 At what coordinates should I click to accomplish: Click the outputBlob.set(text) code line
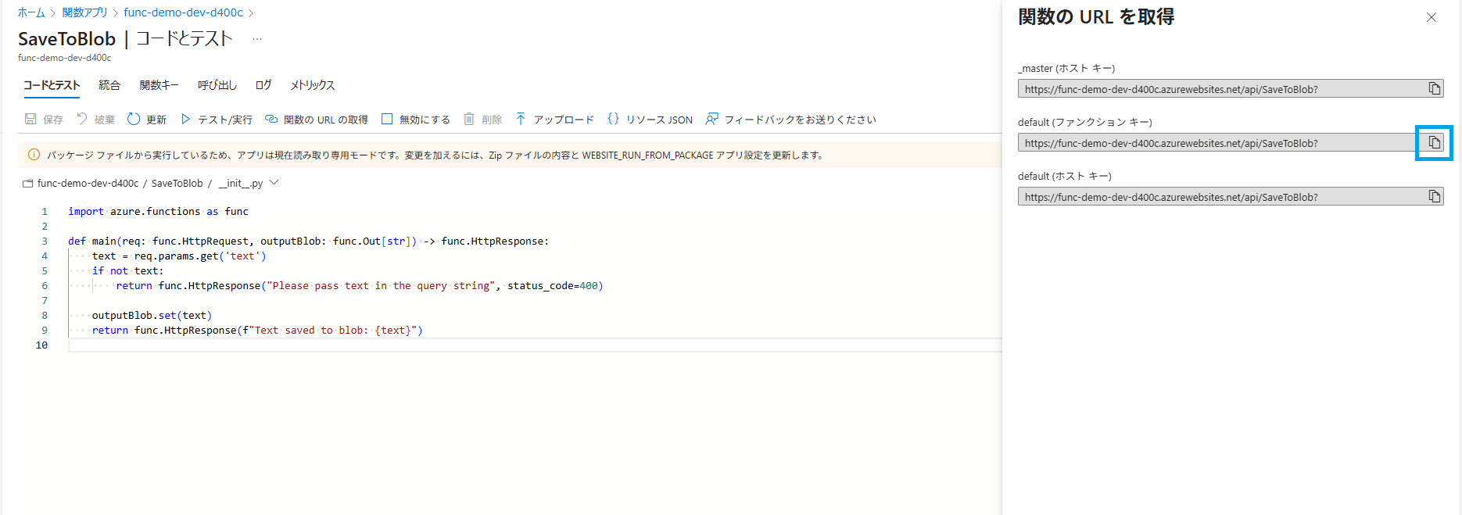152,315
